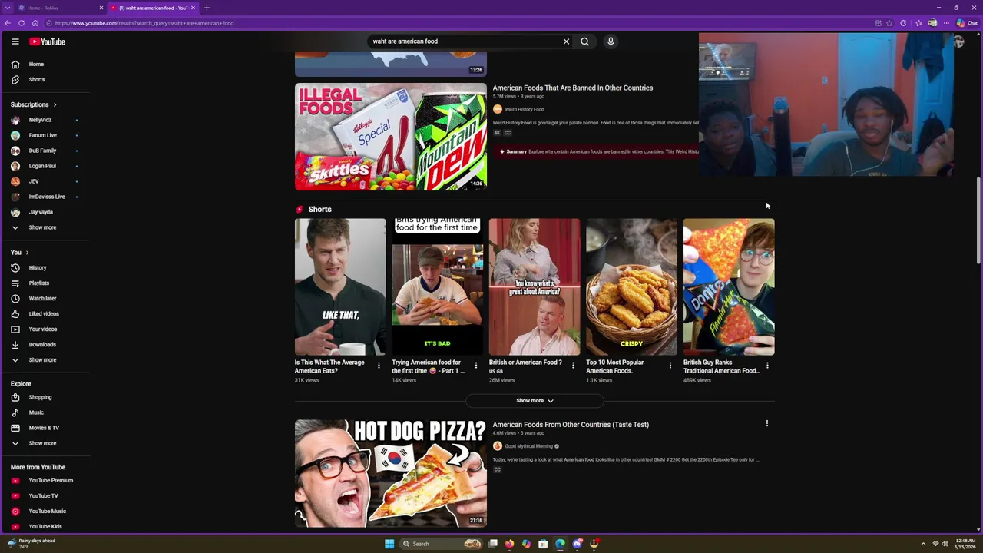983x553 pixels.
Task: Close the Home - Roblox tab
Action: click(101, 8)
